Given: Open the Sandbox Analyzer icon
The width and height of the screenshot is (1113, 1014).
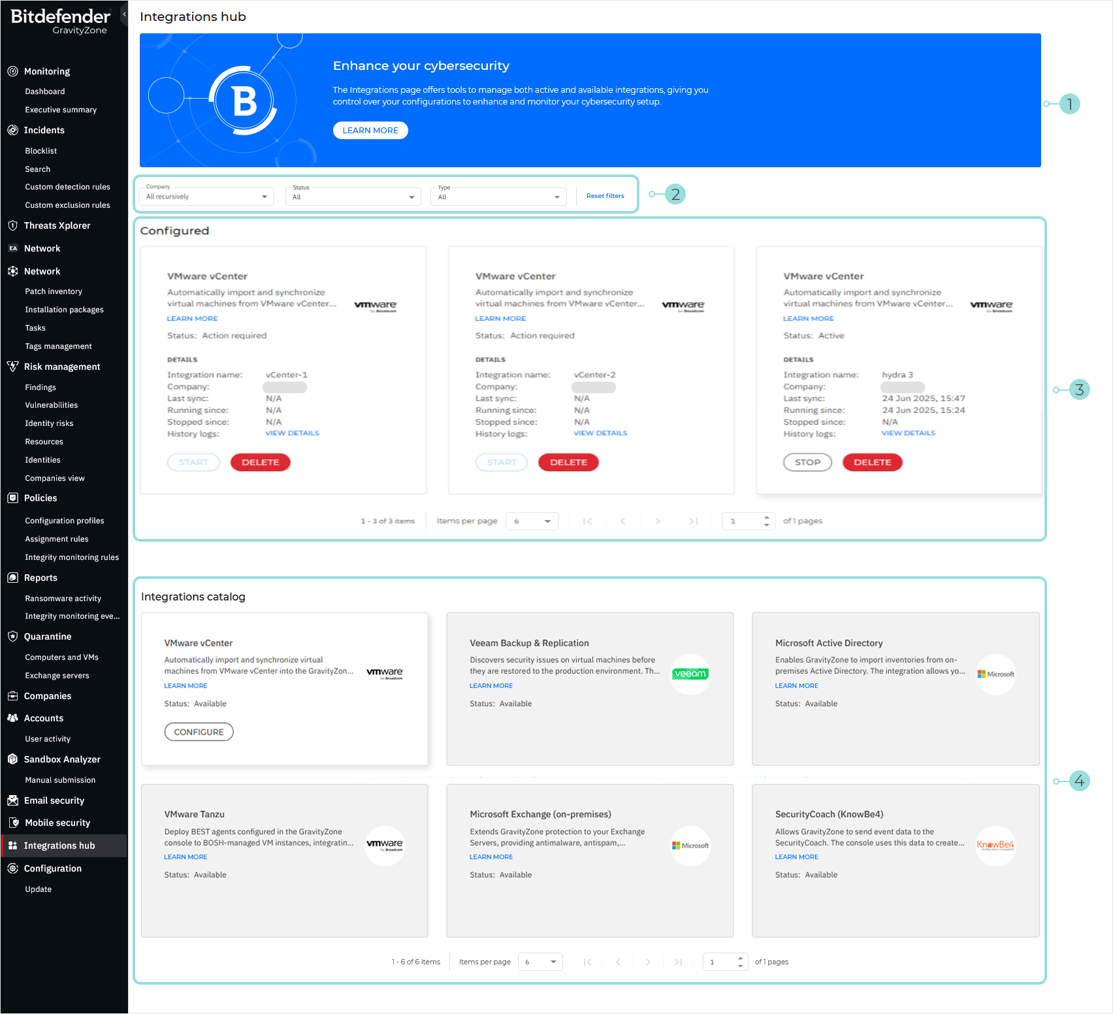Looking at the screenshot, I should [x=13, y=759].
